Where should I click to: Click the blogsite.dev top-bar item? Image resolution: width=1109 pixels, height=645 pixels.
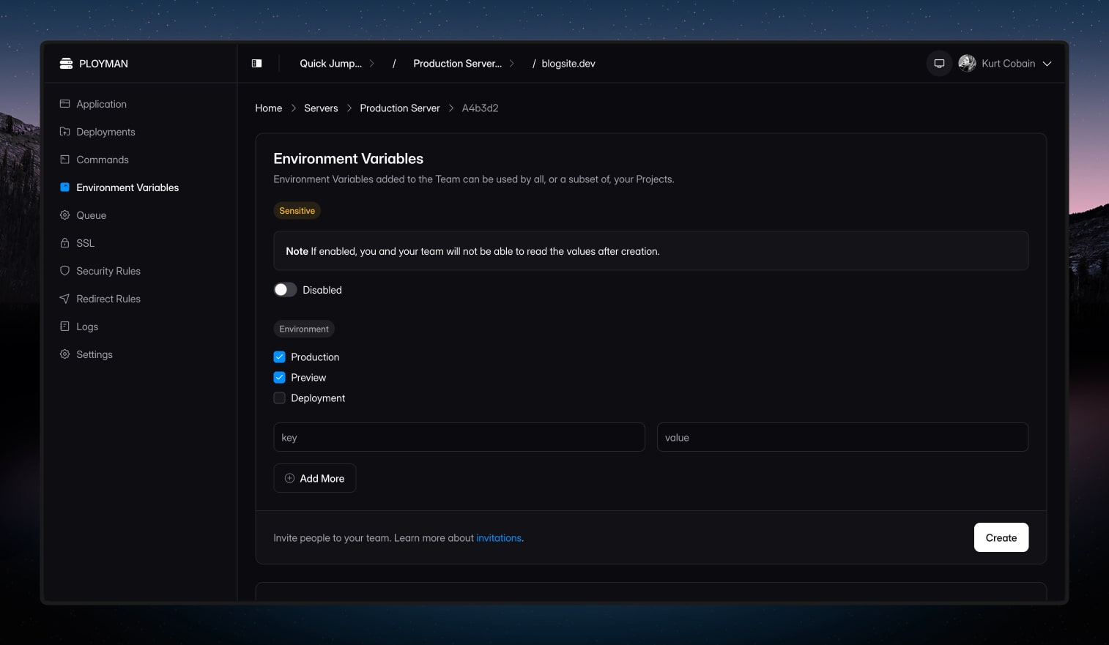pos(568,64)
